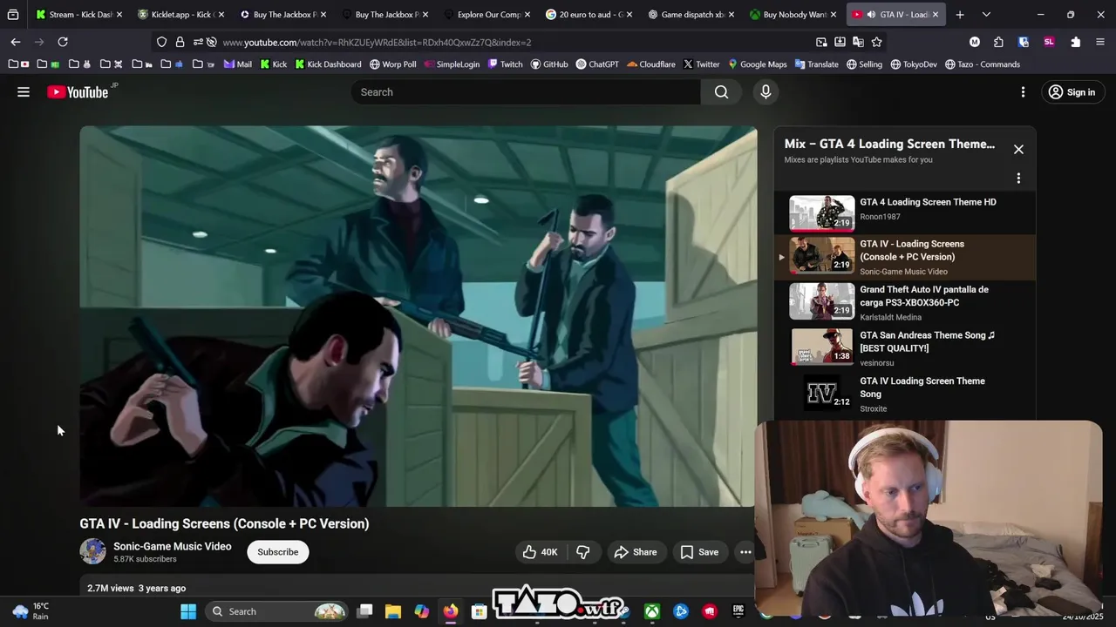Screen dimensions: 1116x627
Task: Open Task View on the taskbar
Action: pyautogui.click(x=365, y=611)
